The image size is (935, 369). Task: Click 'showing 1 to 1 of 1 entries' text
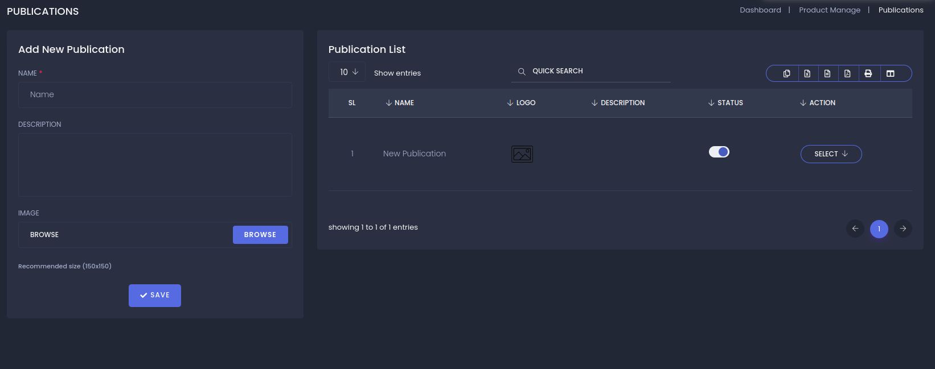373,227
